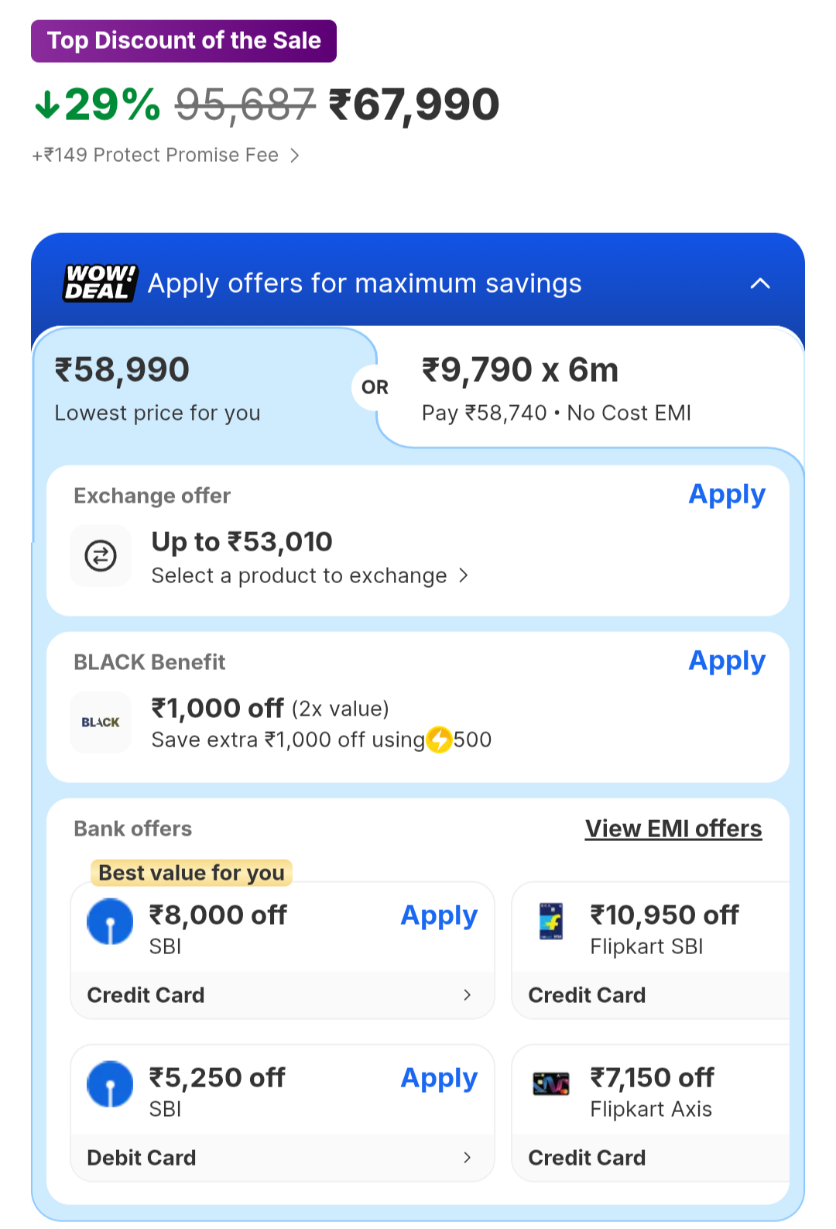This screenshot has height=1229, width=836.
Task: Click the WOW! DEAL badge icon
Action: coord(100,283)
